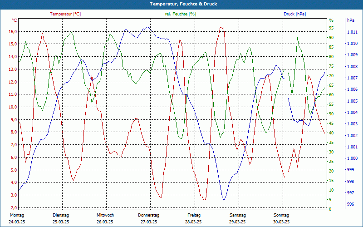Click the chart title 'Temperatur, Feuchte & Druck'
This screenshot has width=363, height=227.
coord(183,4)
